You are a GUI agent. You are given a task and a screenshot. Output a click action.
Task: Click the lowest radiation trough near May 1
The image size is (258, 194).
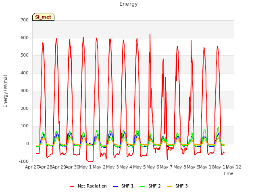(90, 161)
